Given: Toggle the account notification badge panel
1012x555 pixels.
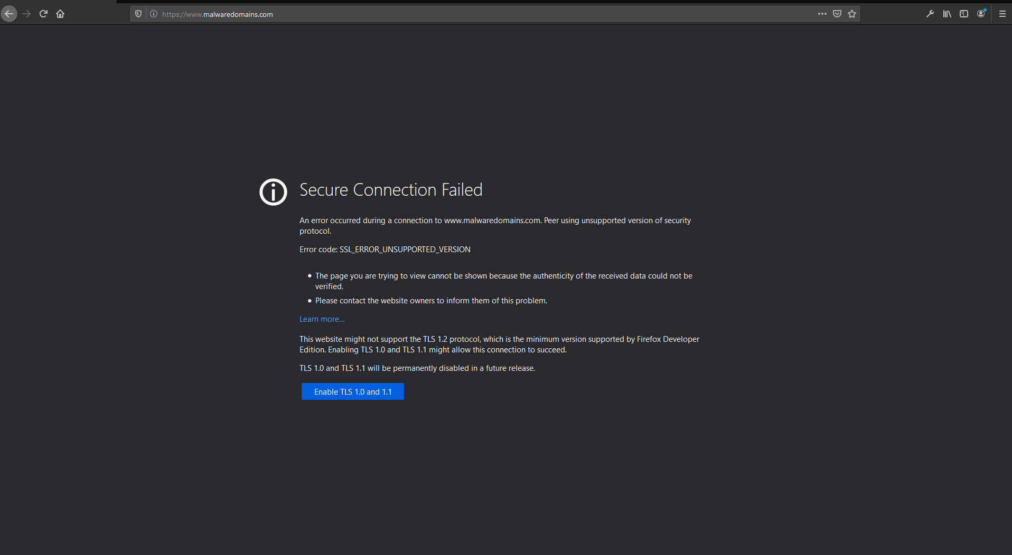Looking at the screenshot, I should click(986, 9).
